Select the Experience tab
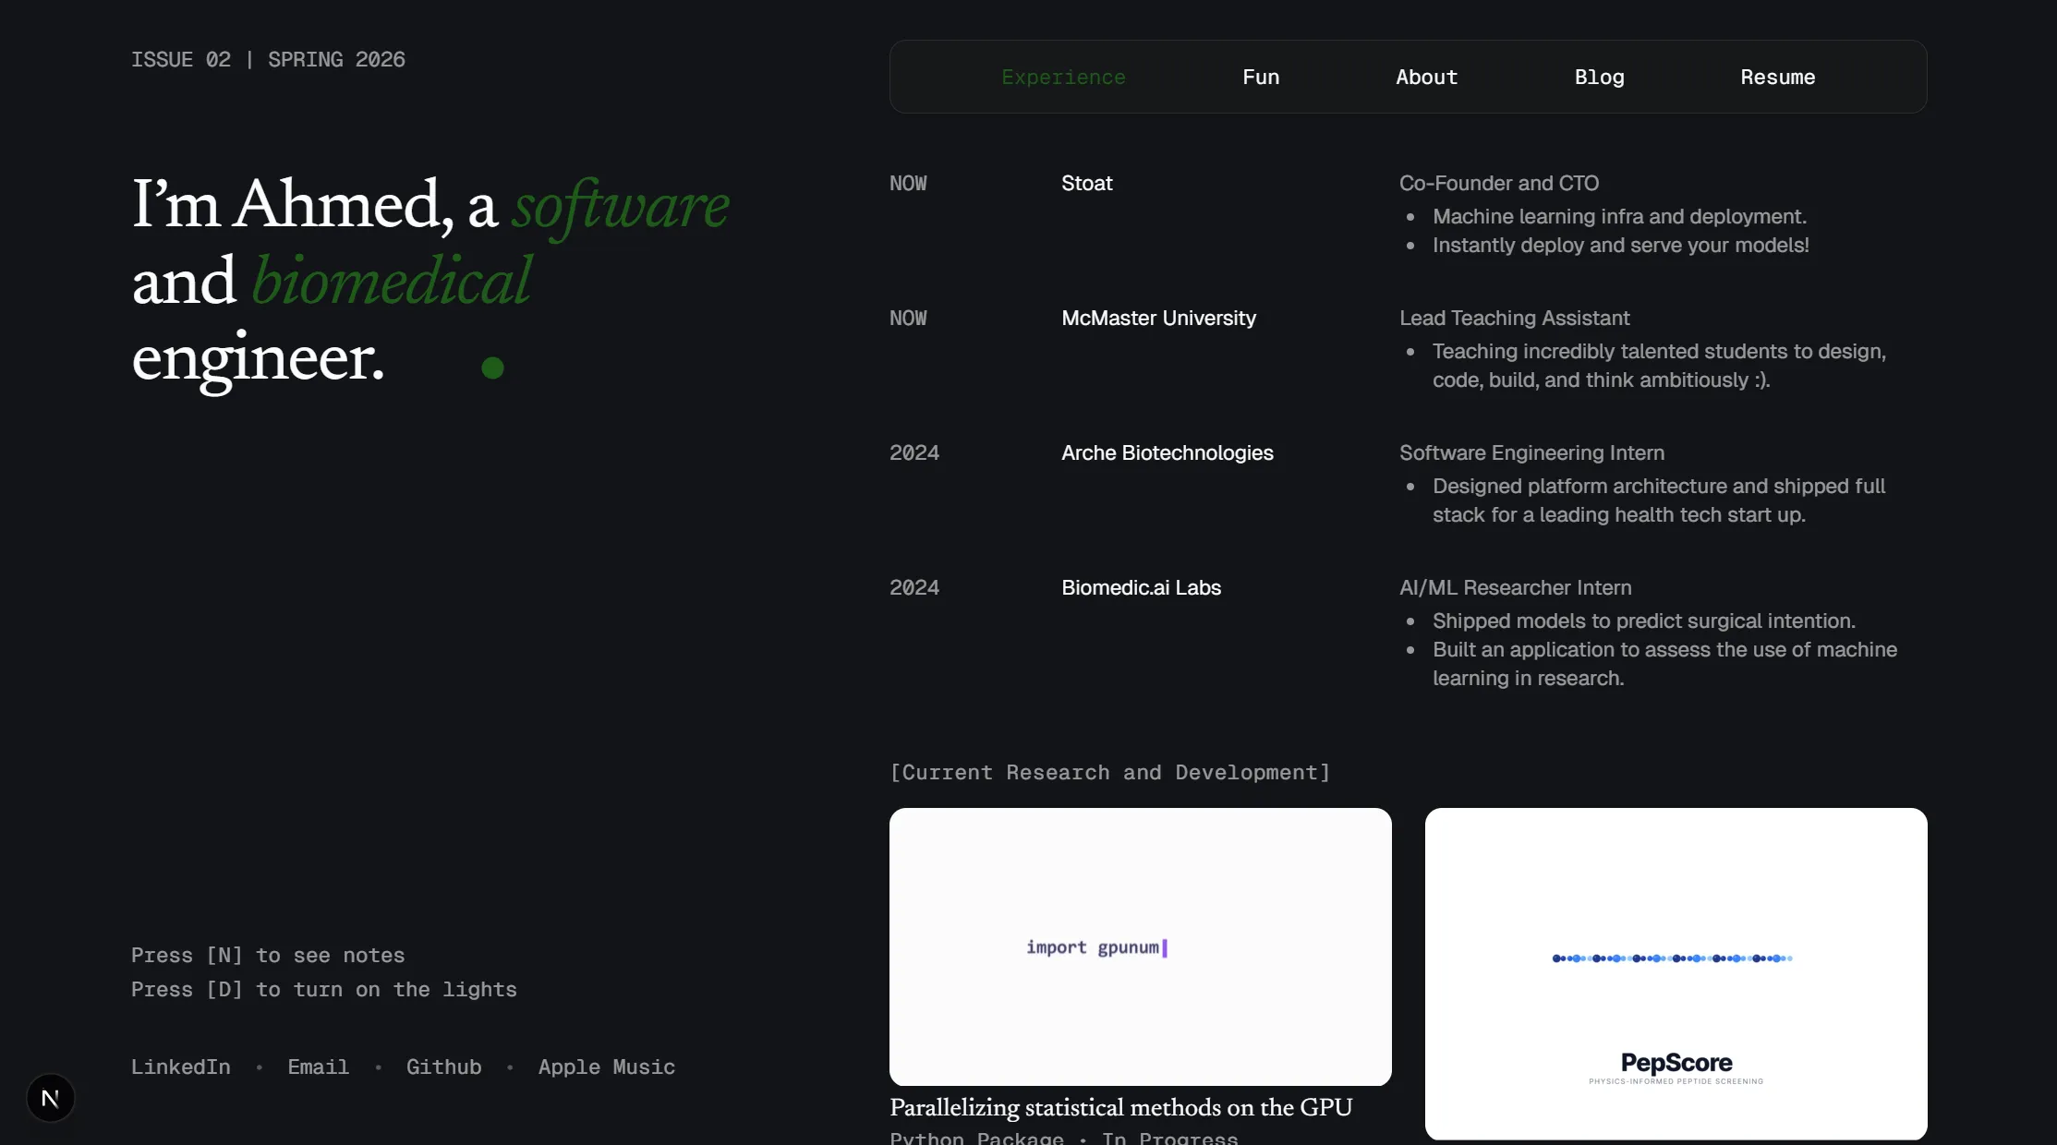This screenshot has width=2057, height=1145. (1062, 77)
